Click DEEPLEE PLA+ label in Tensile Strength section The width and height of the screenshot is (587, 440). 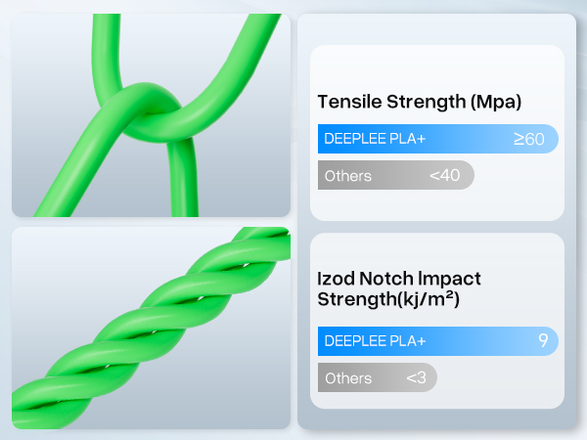[x=375, y=139]
